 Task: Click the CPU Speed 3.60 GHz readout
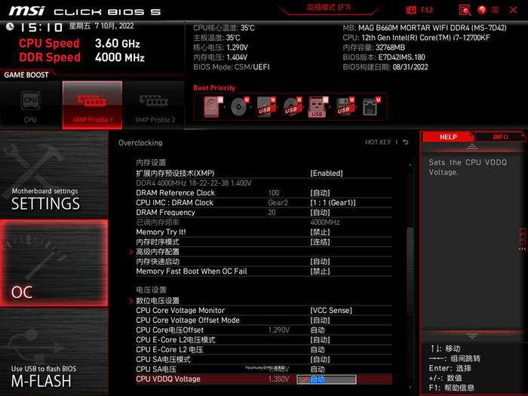coord(79,44)
